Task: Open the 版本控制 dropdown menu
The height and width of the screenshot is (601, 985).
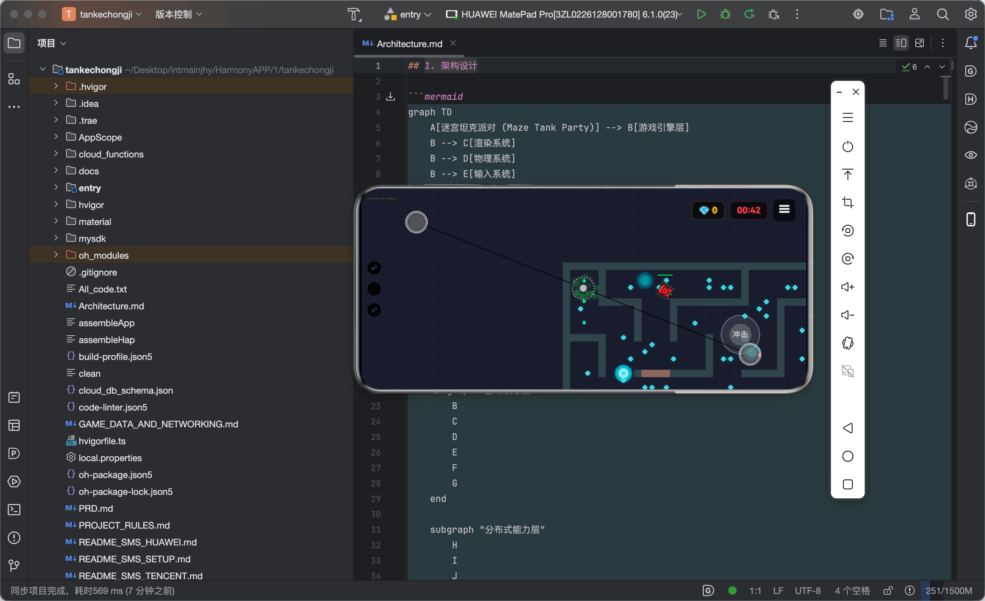Action: (x=179, y=14)
